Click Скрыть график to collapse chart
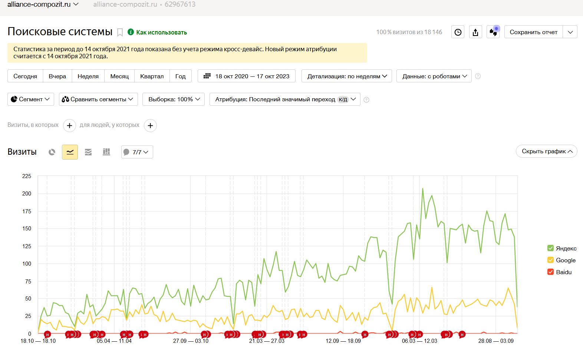 (547, 151)
